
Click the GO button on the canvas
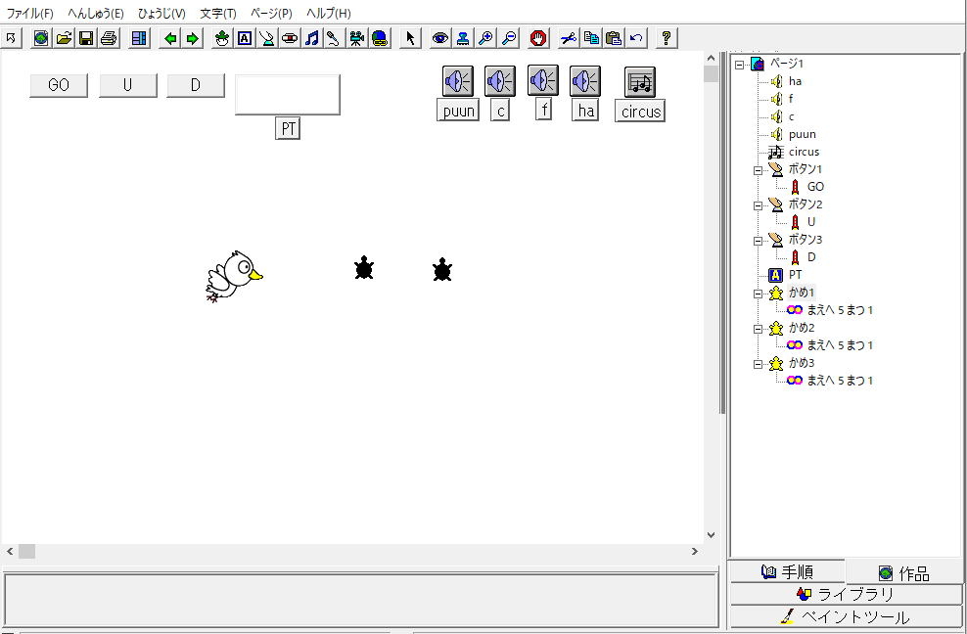[x=59, y=85]
